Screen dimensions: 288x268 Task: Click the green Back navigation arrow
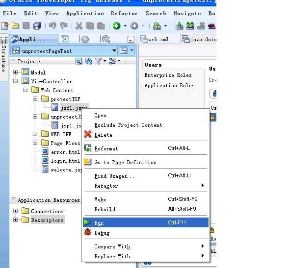pos(117,25)
